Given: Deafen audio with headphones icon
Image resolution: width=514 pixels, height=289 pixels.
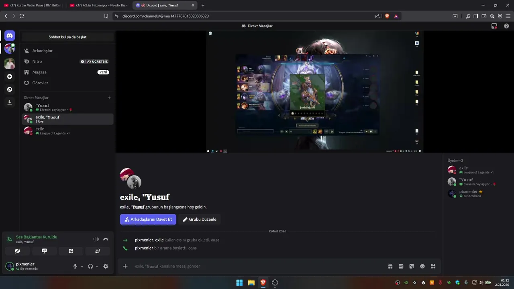Looking at the screenshot, I should click(x=90, y=266).
